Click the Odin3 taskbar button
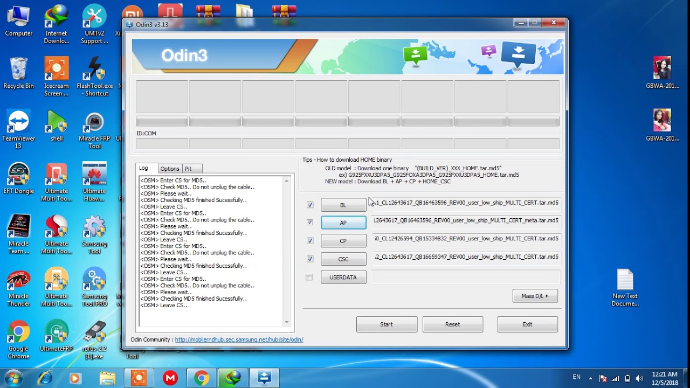690x388 pixels. [x=264, y=378]
